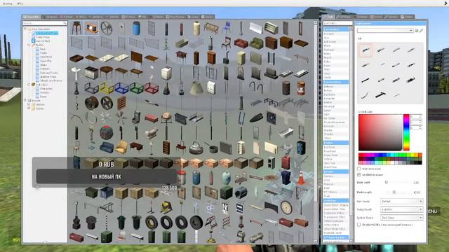Choose the first highlighted lightsaber hilt model
This screenshot has width=449, height=252.
pyautogui.click(x=366, y=50)
